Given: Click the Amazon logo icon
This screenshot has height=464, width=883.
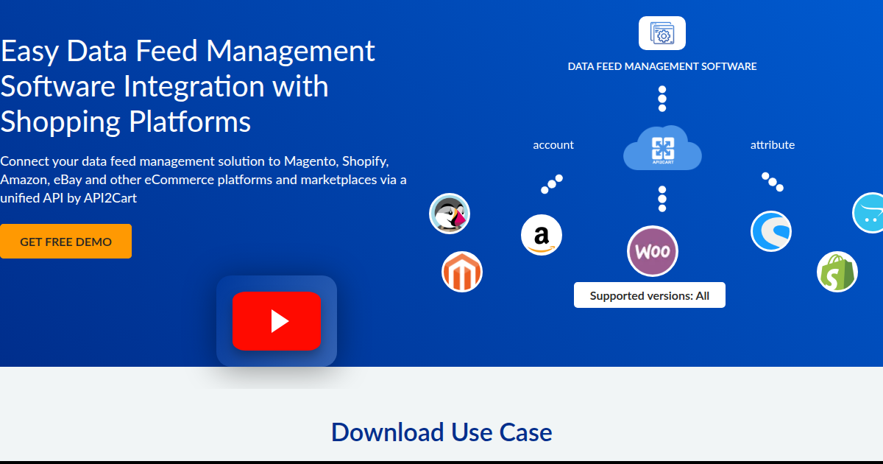Looking at the screenshot, I should click(542, 236).
